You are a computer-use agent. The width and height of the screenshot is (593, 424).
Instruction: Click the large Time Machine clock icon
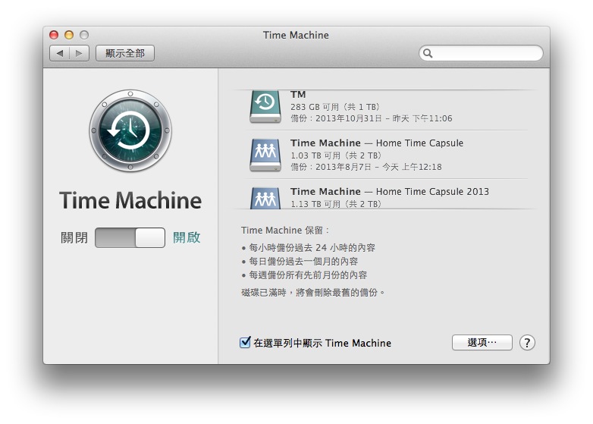pyautogui.click(x=130, y=130)
